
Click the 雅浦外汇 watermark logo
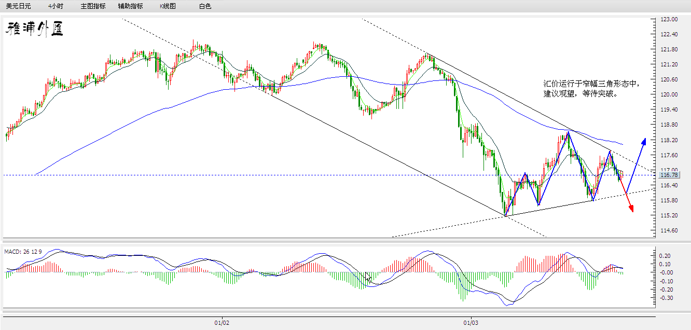pyautogui.click(x=34, y=29)
